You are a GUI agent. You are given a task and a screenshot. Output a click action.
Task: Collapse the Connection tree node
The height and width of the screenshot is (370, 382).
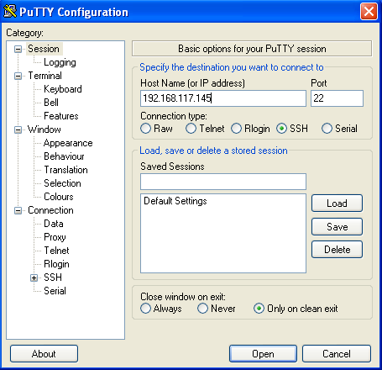18,210
